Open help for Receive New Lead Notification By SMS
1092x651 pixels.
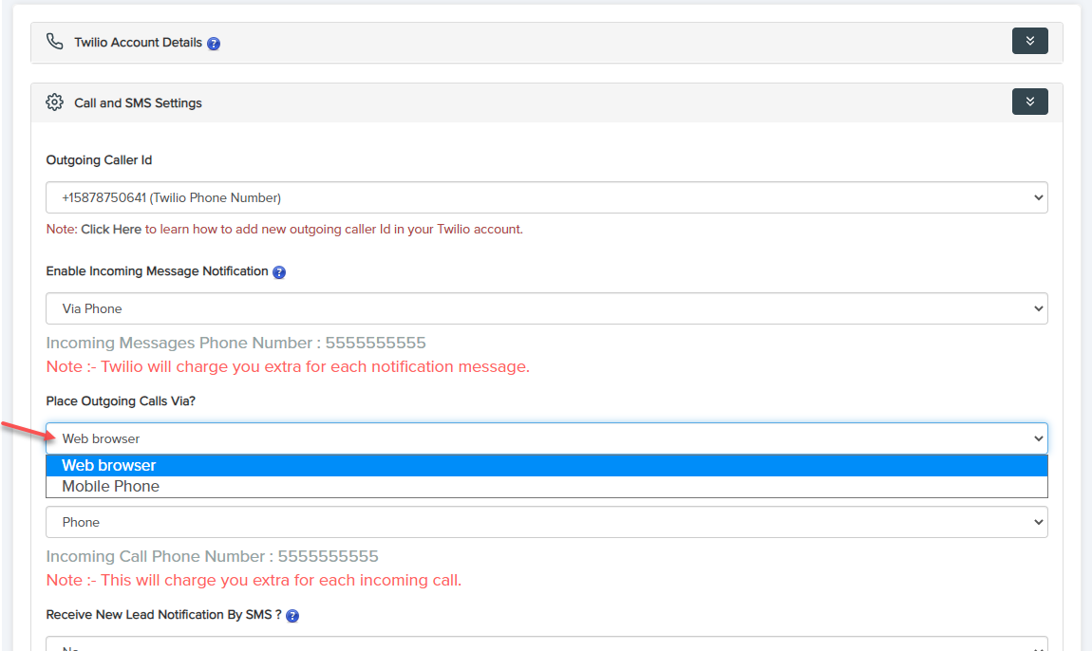tap(292, 616)
